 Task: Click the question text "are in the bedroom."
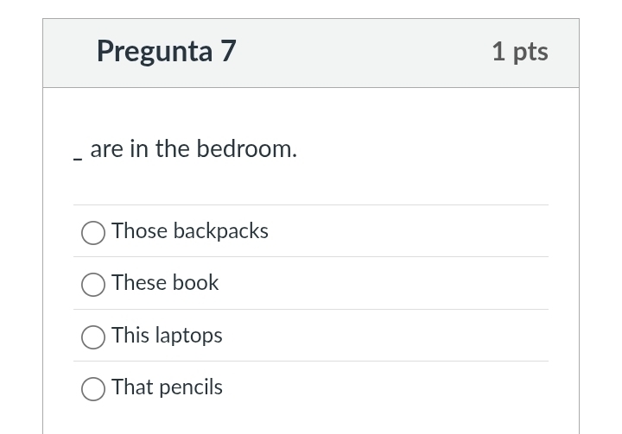pos(194,149)
